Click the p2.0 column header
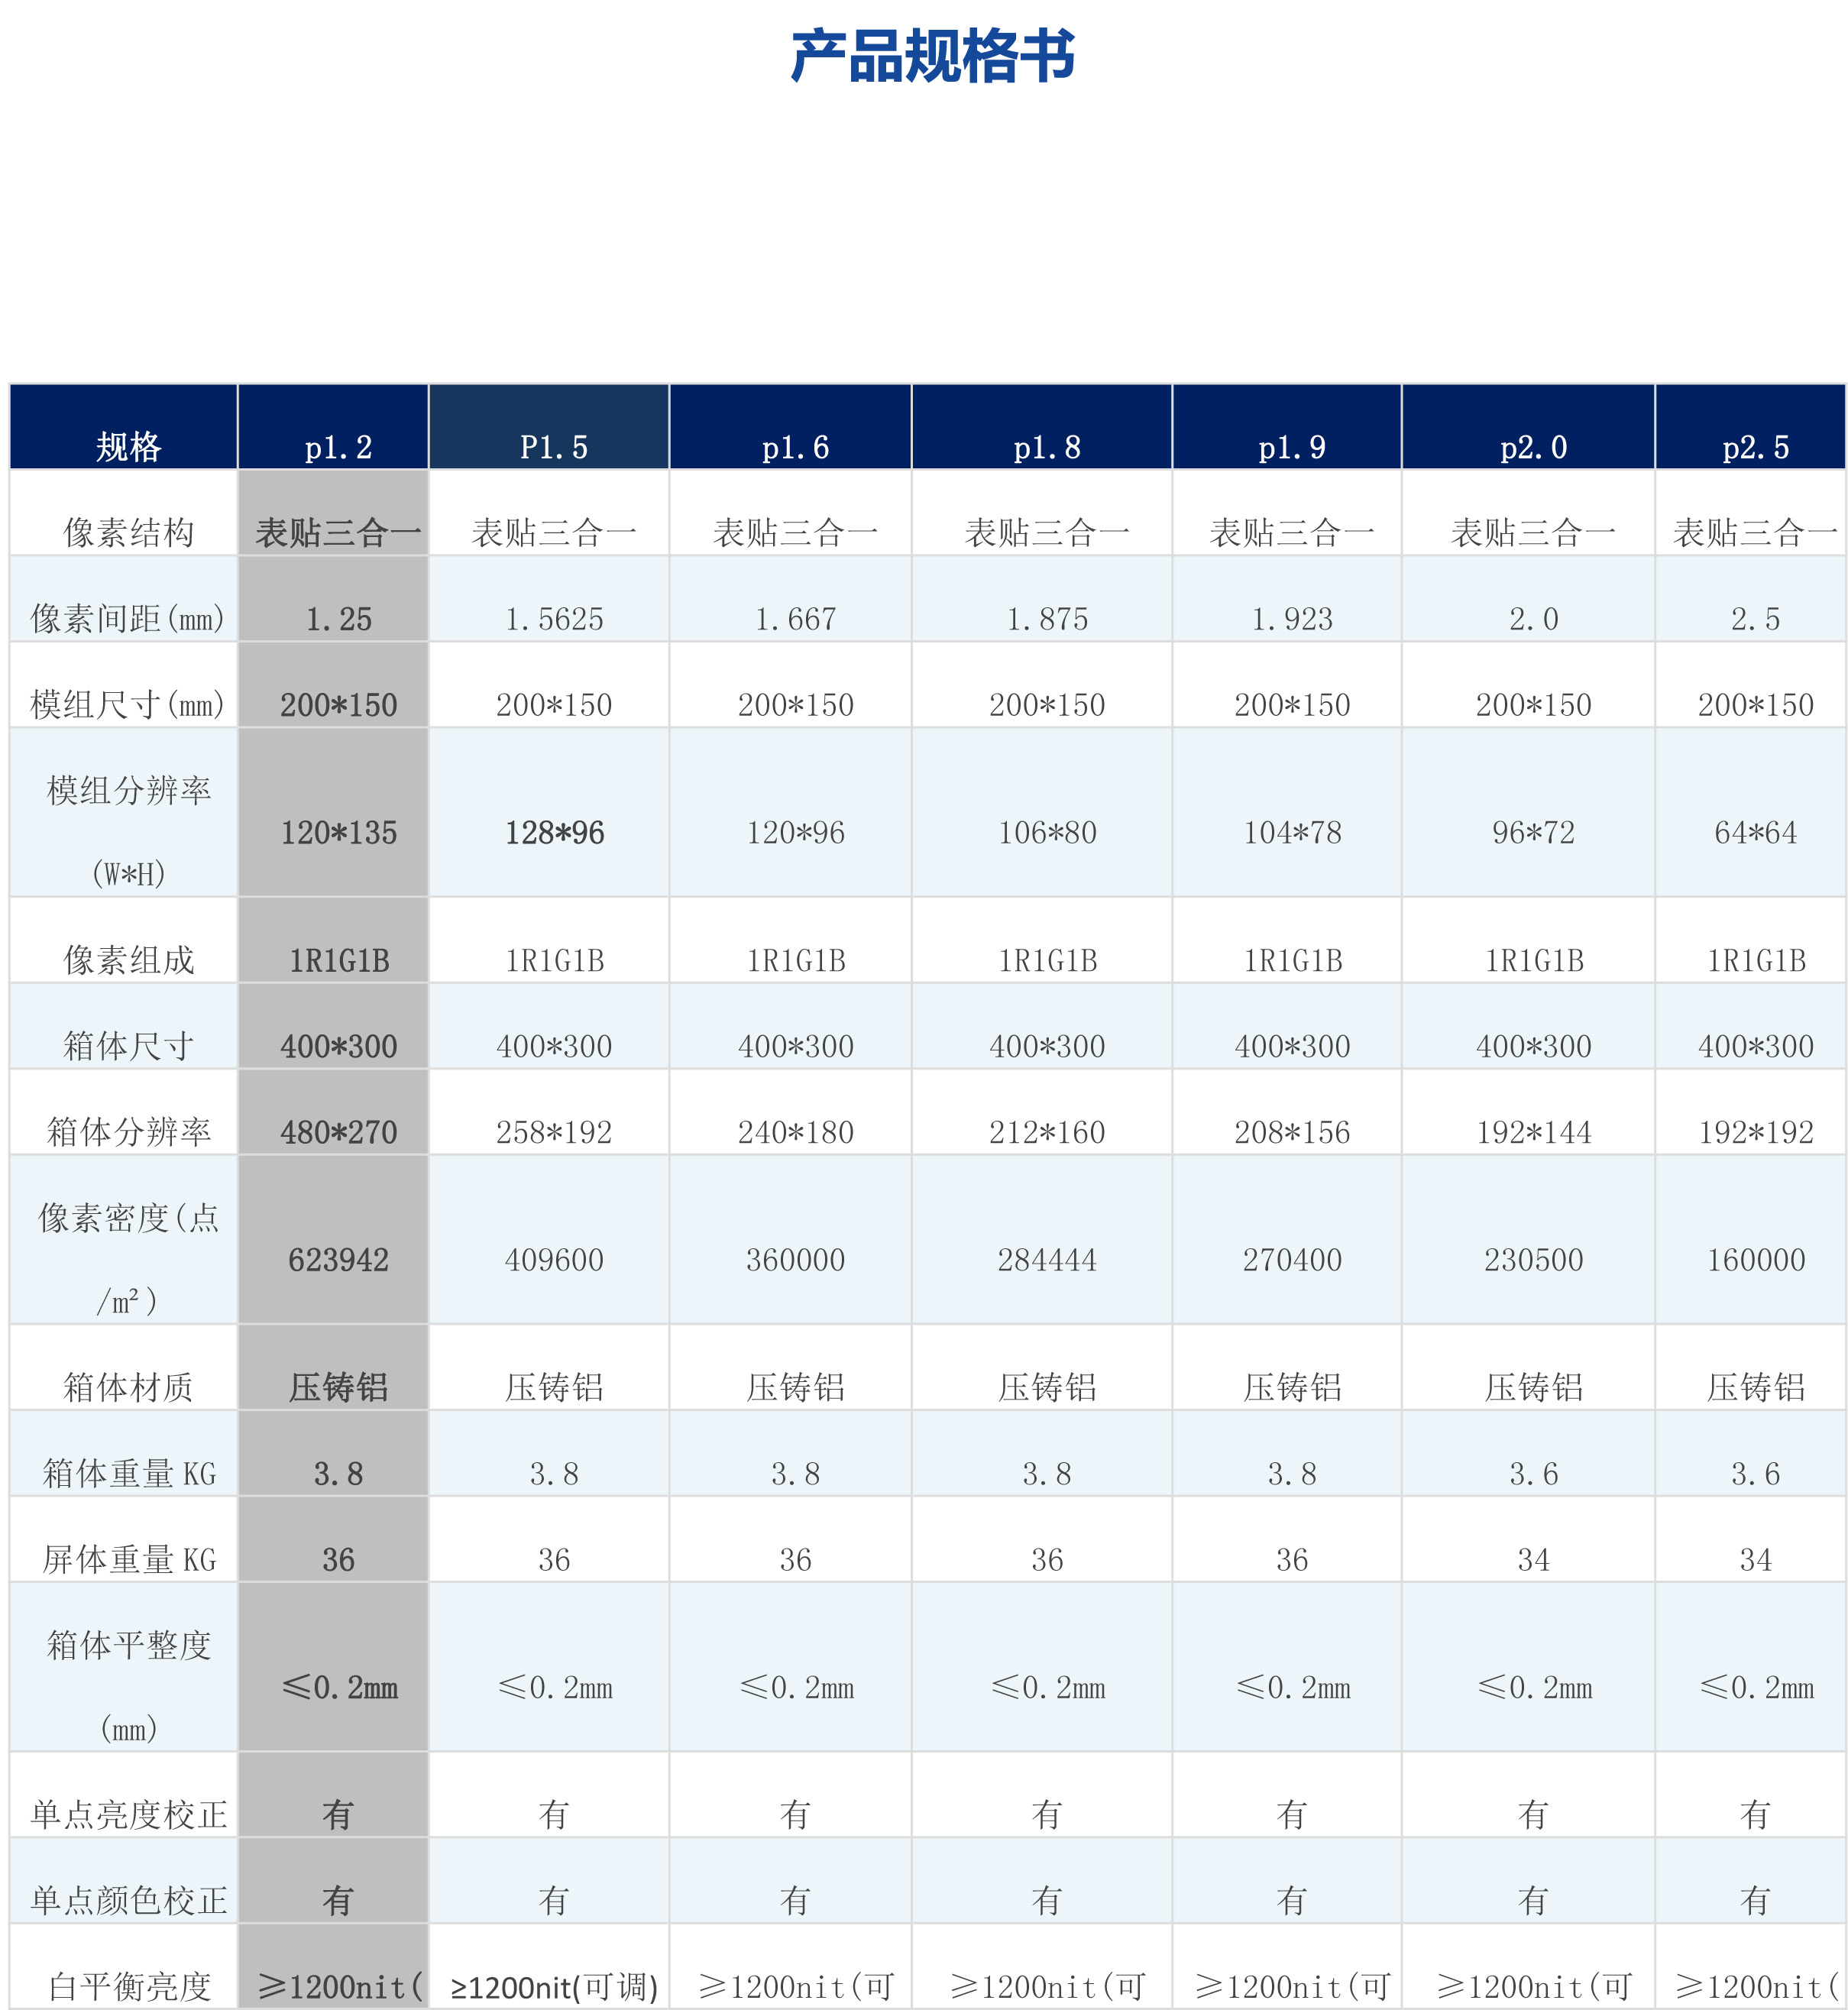Viewport: 1848px width, 2010px height. [x=1533, y=447]
